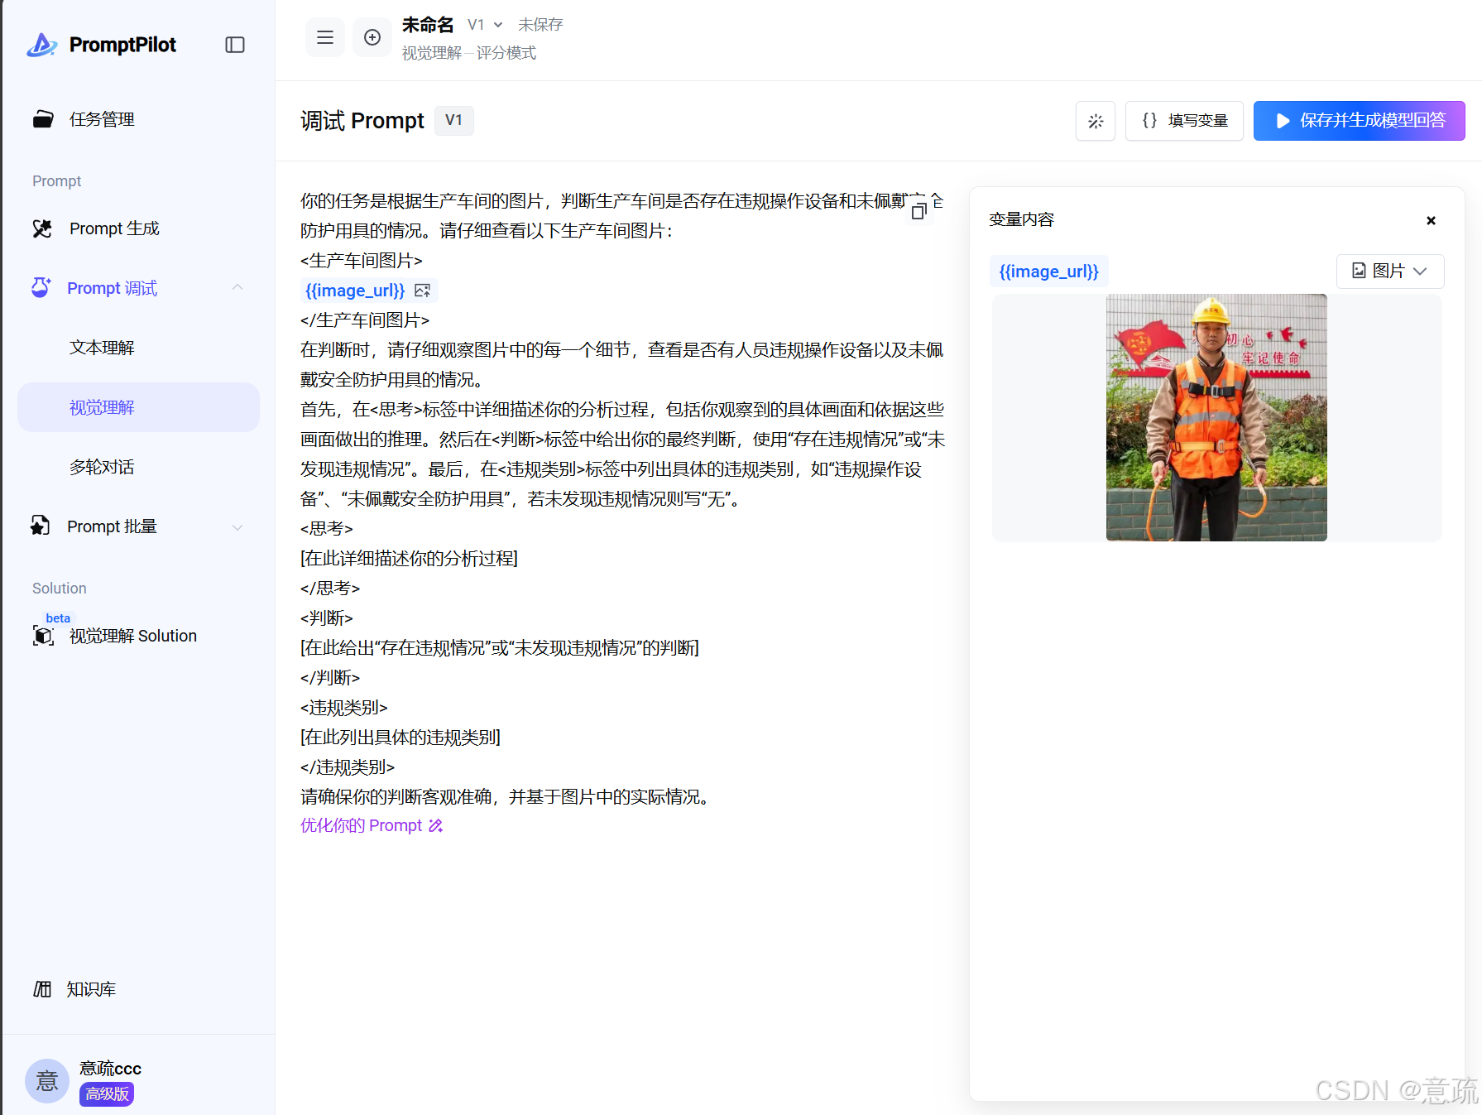Copy the prompt text via copy icon
This screenshot has height=1115, width=1482.
[x=918, y=212]
